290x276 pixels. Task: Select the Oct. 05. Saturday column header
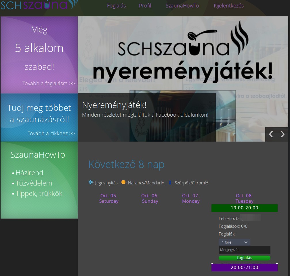click(109, 198)
